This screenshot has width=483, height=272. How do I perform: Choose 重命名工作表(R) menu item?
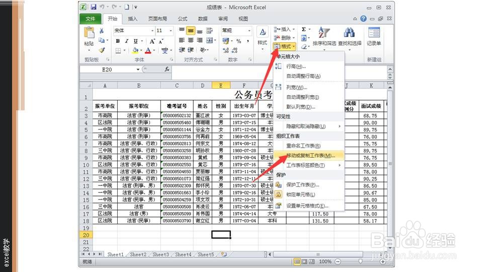[x=308, y=146]
